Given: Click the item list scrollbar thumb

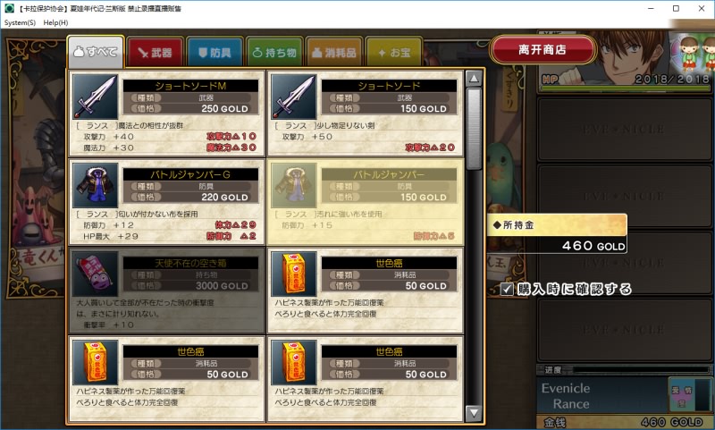Looking at the screenshot, I should [x=474, y=129].
